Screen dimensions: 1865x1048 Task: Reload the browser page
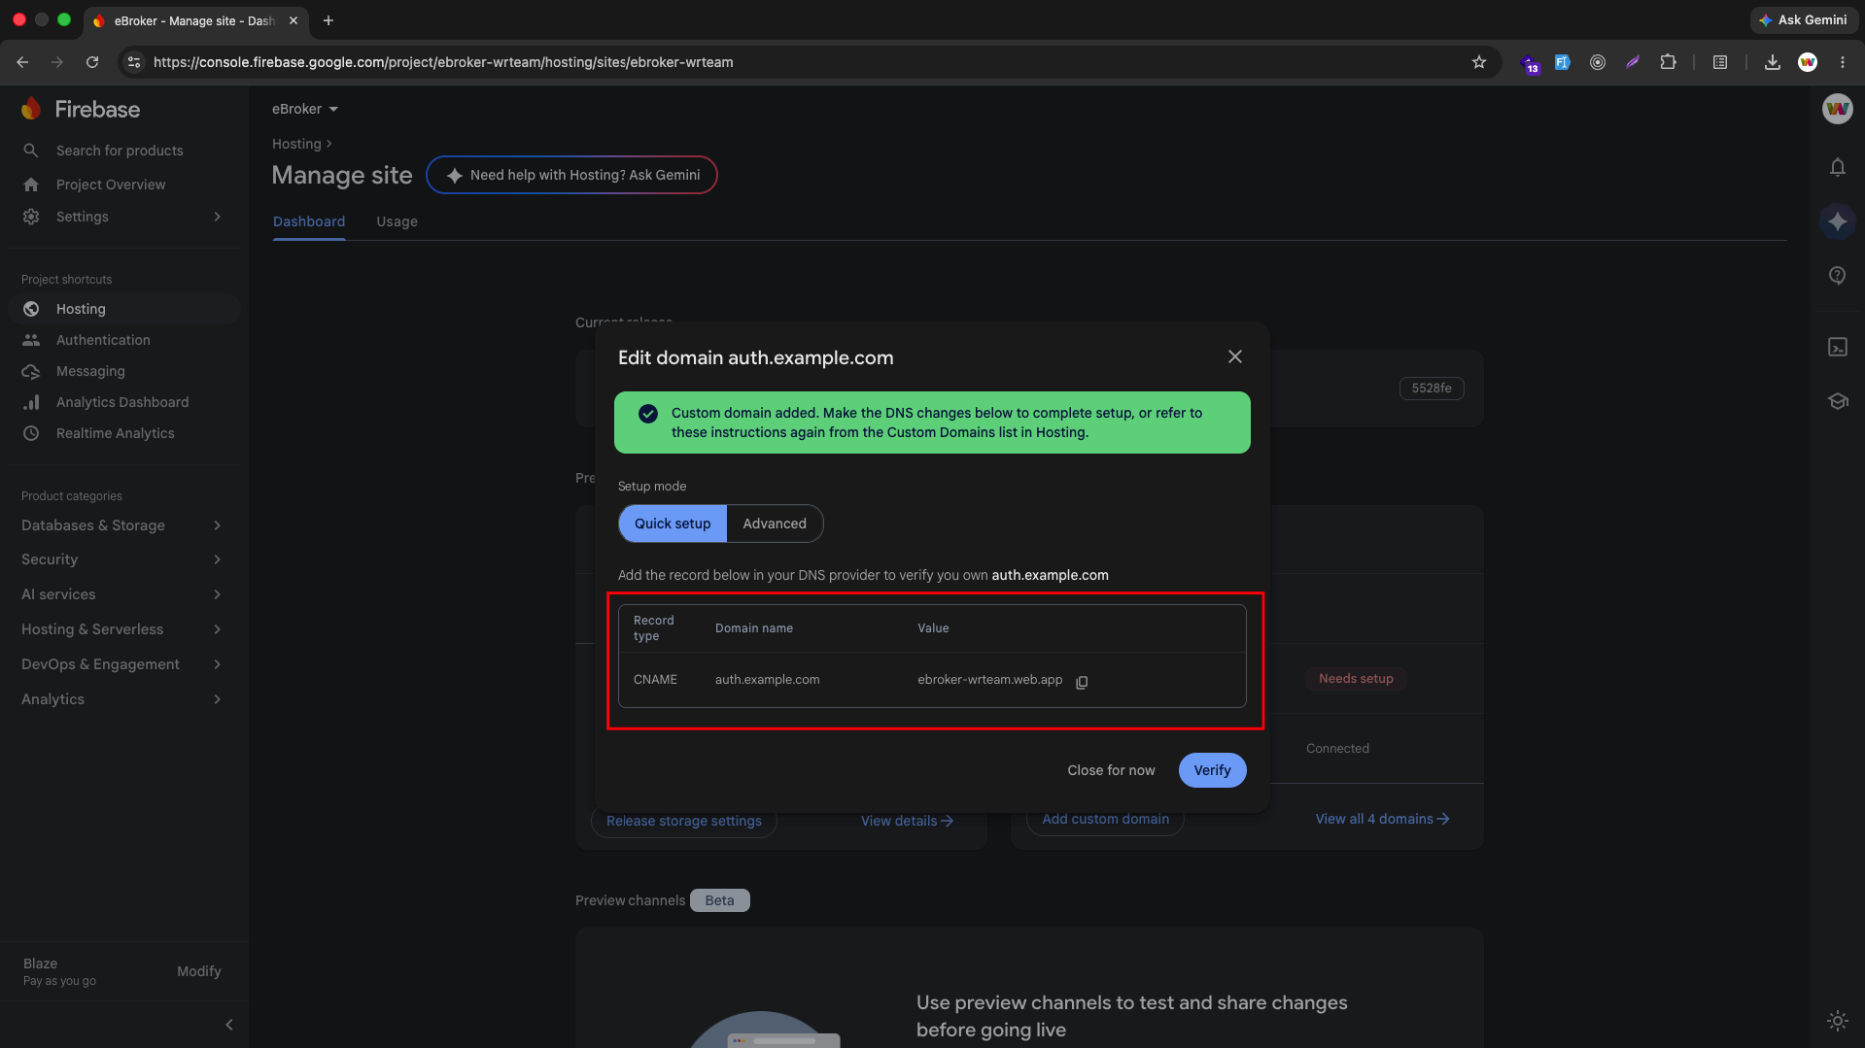92,62
